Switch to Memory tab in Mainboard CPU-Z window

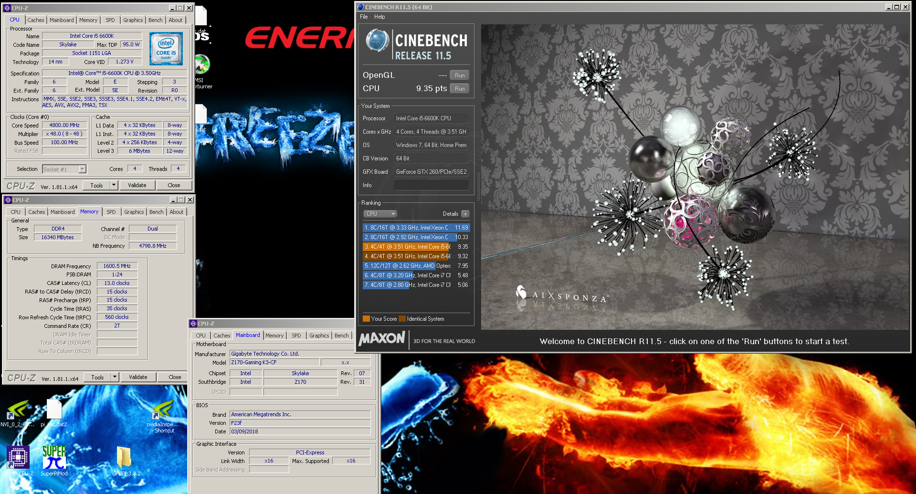point(274,336)
